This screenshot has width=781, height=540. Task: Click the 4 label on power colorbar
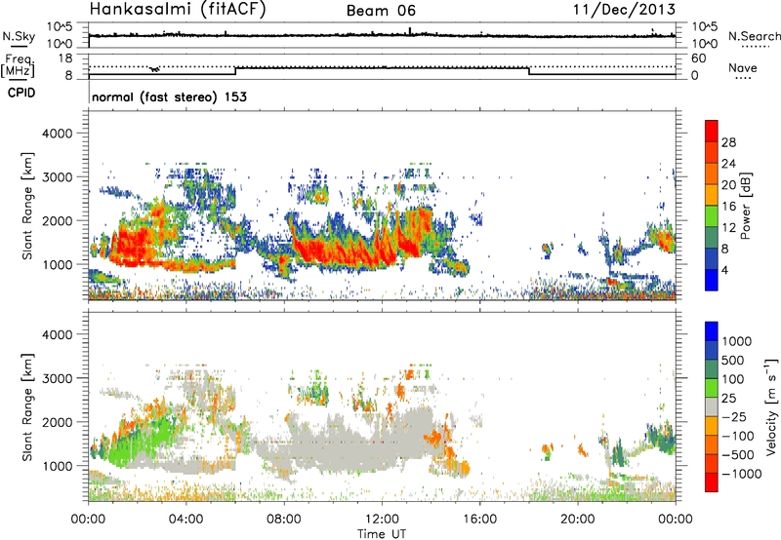coord(725,270)
